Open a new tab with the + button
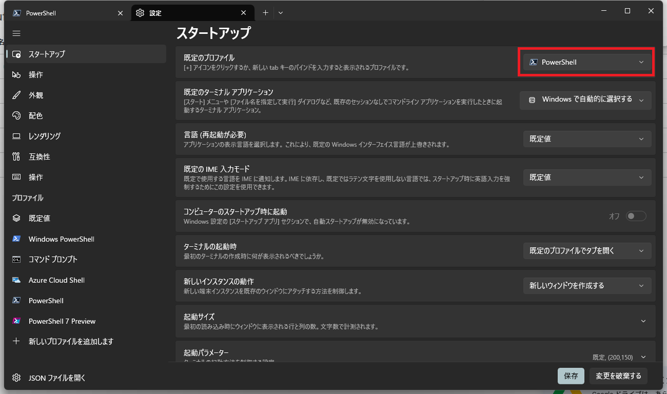This screenshot has height=394, width=667. point(265,12)
